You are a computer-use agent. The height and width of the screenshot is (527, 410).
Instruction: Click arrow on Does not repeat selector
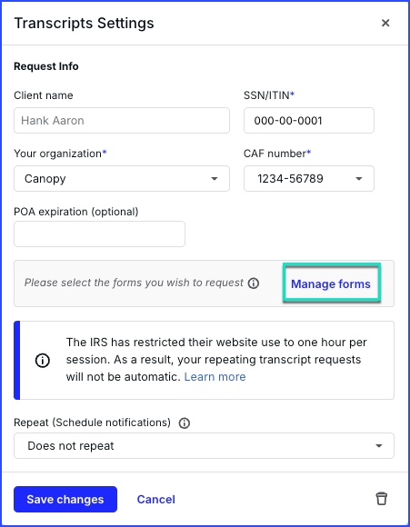tap(379, 446)
